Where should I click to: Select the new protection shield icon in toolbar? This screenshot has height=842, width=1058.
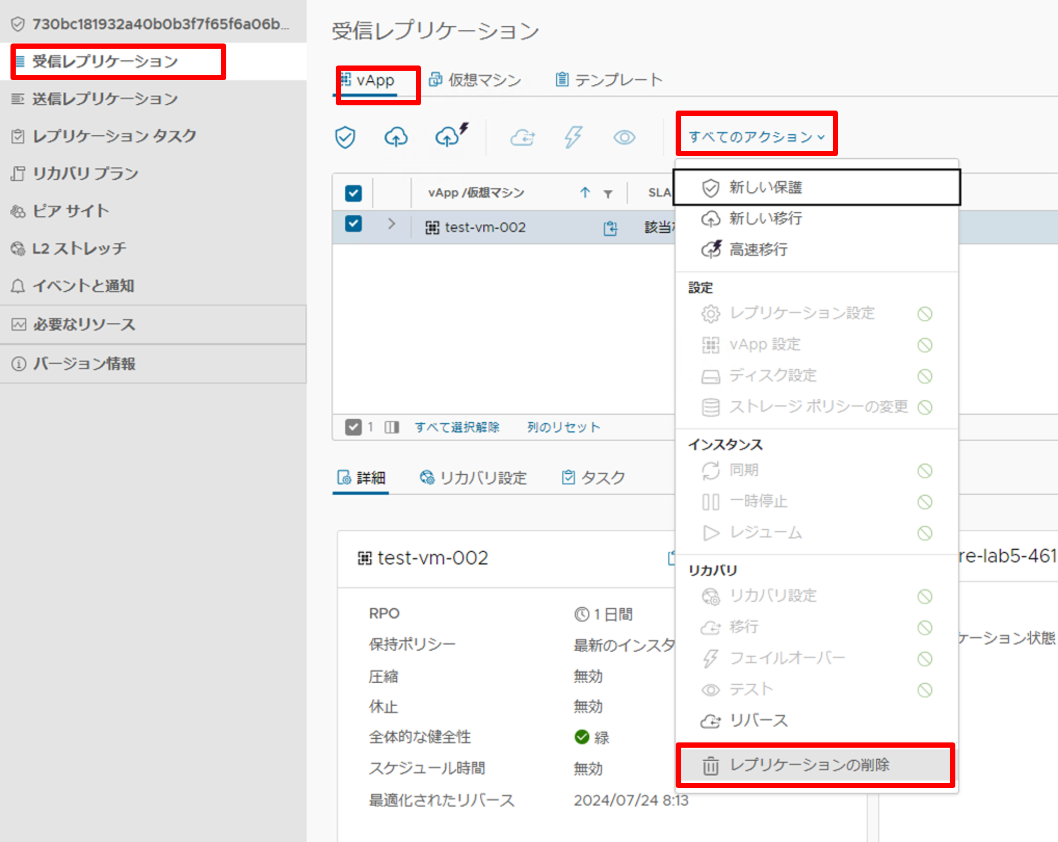345,137
